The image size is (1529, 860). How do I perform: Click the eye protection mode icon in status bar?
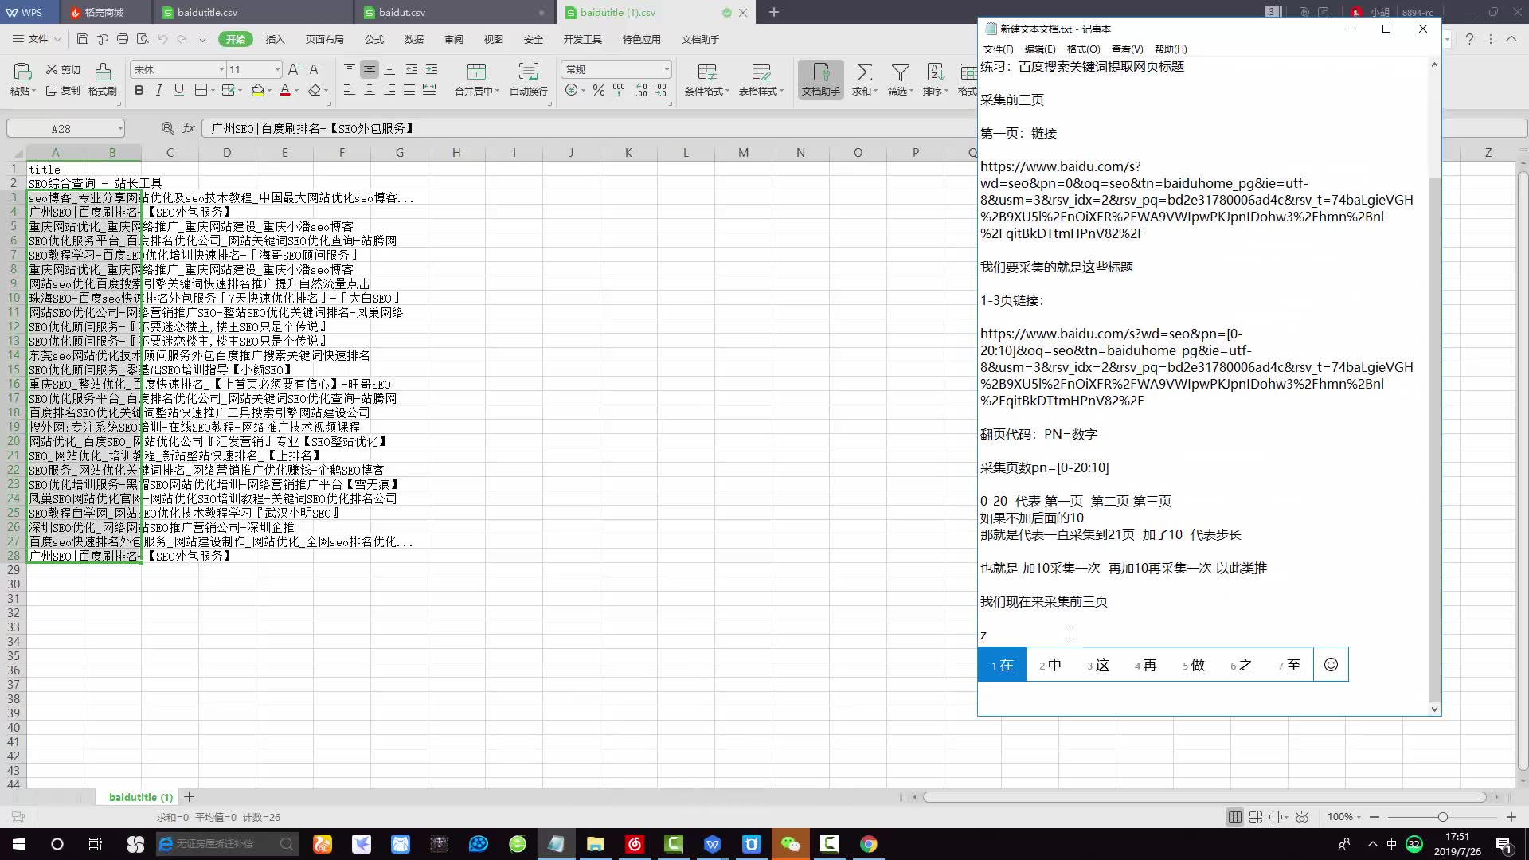click(1302, 817)
